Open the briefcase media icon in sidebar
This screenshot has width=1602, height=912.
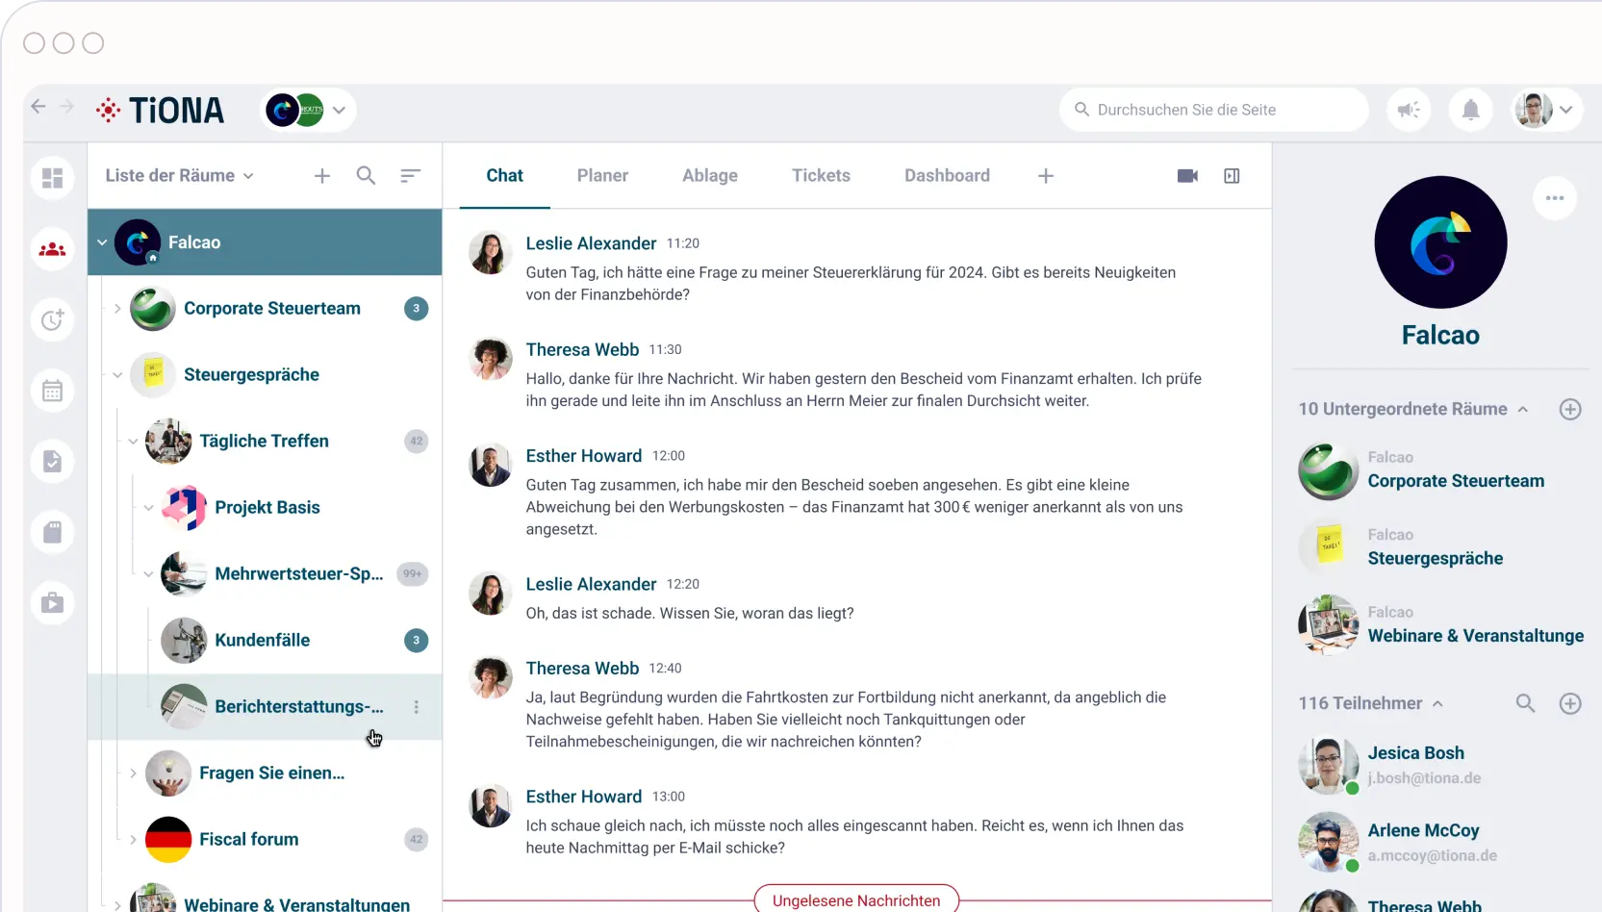pyautogui.click(x=53, y=603)
